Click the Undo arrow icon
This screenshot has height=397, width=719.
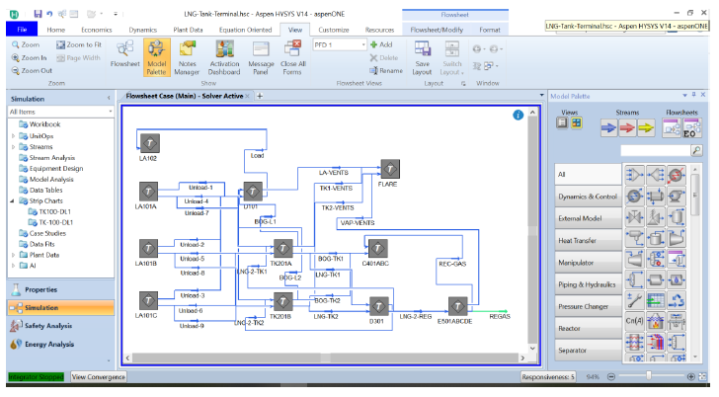pos(49,14)
